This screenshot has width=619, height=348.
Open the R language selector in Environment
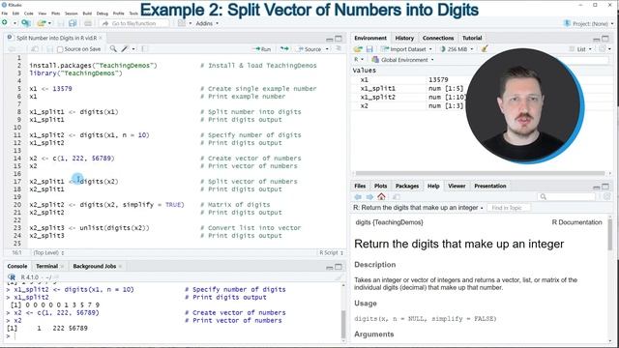[359, 60]
